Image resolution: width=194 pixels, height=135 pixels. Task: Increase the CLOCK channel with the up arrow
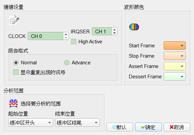[66, 34]
